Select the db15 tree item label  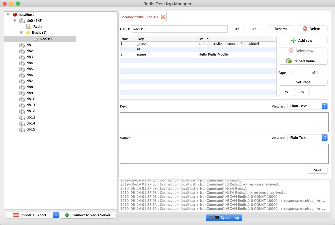(31, 129)
